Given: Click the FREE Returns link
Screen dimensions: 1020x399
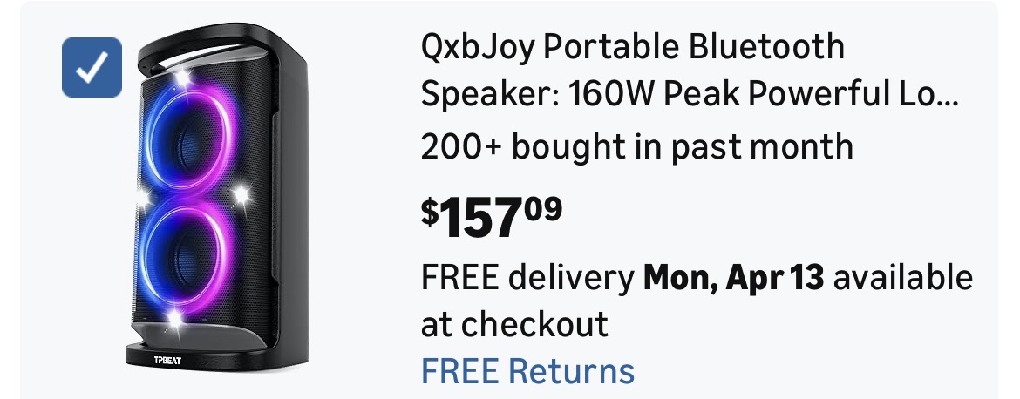Looking at the screenshot, I should [527, 370].
